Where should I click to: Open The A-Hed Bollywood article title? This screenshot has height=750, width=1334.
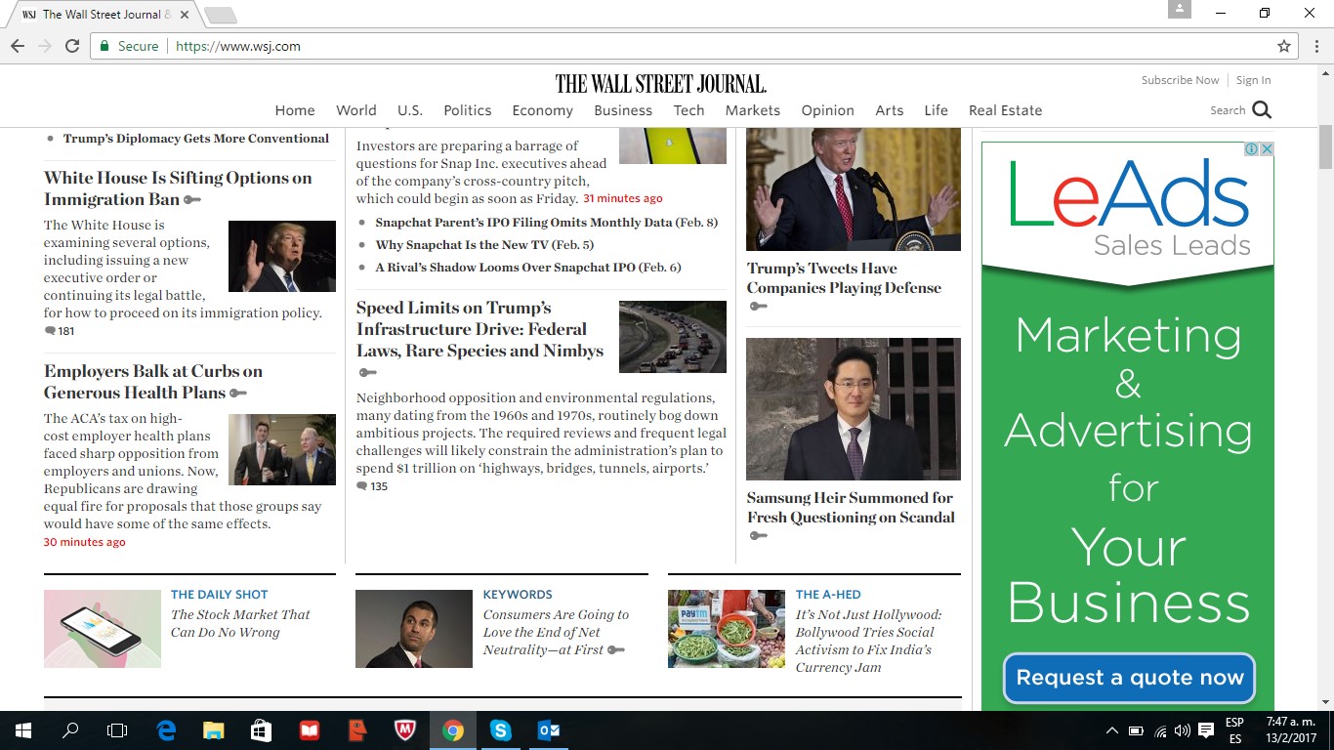(868, 642)
